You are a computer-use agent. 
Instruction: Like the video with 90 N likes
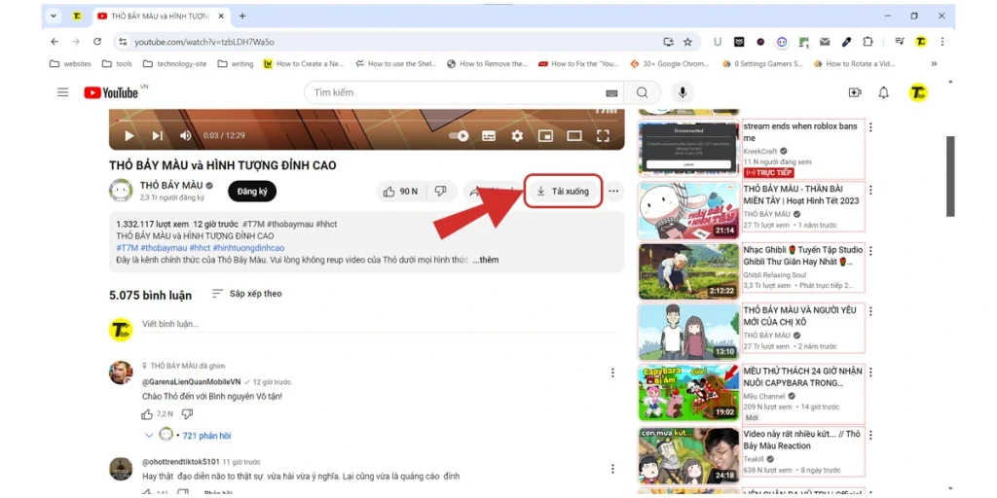(x=401, y=192)
